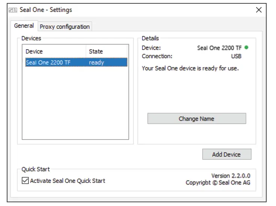Click the 'Device:' label in Details
Viewport: 276px width, 206px height.
pos(151,48)
